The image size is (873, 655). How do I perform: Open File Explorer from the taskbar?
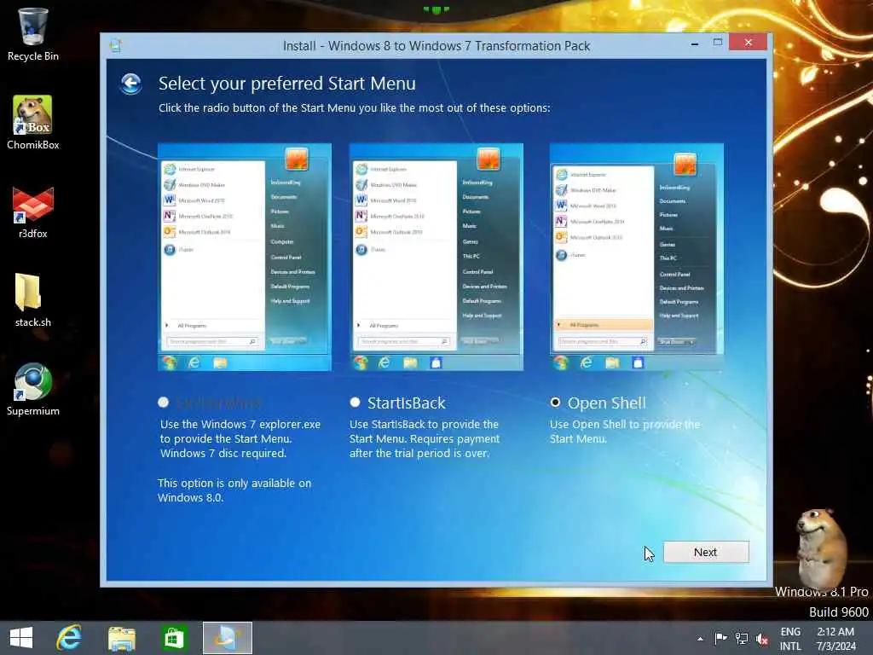point(121,638)
